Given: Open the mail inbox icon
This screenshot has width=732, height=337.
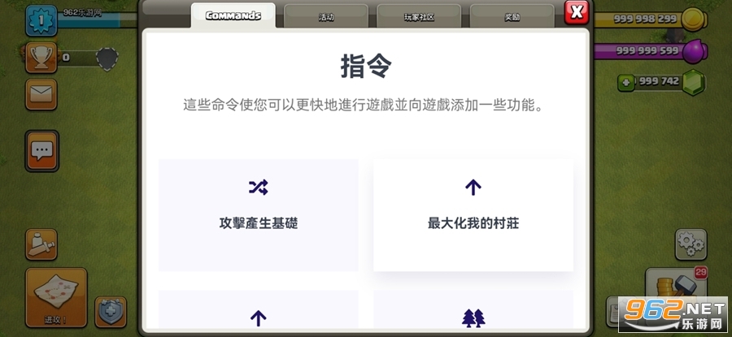Looking at the screenshot, I should [x=41, y=94].
